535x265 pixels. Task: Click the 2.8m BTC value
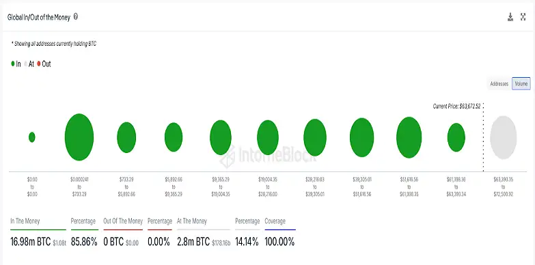tap(193, 242)
